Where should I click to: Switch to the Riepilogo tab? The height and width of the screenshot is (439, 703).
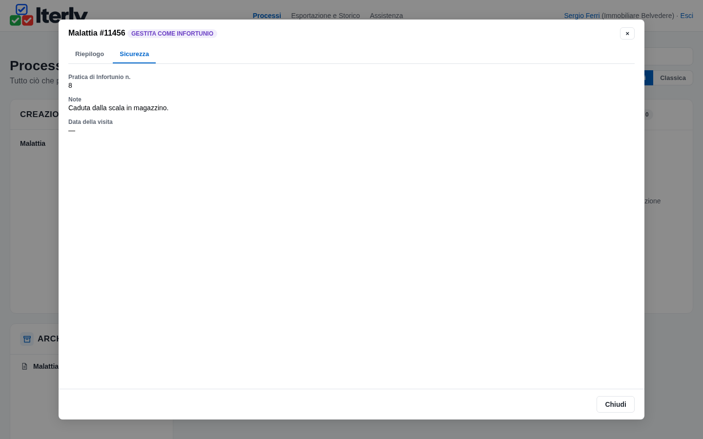[x=89, y=54]
